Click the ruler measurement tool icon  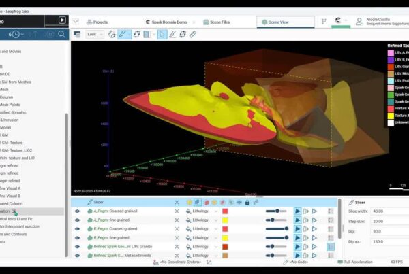point(193,34)
